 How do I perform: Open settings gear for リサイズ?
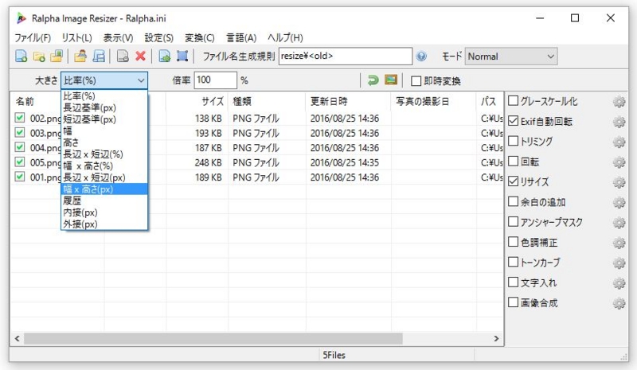[619, 182]
